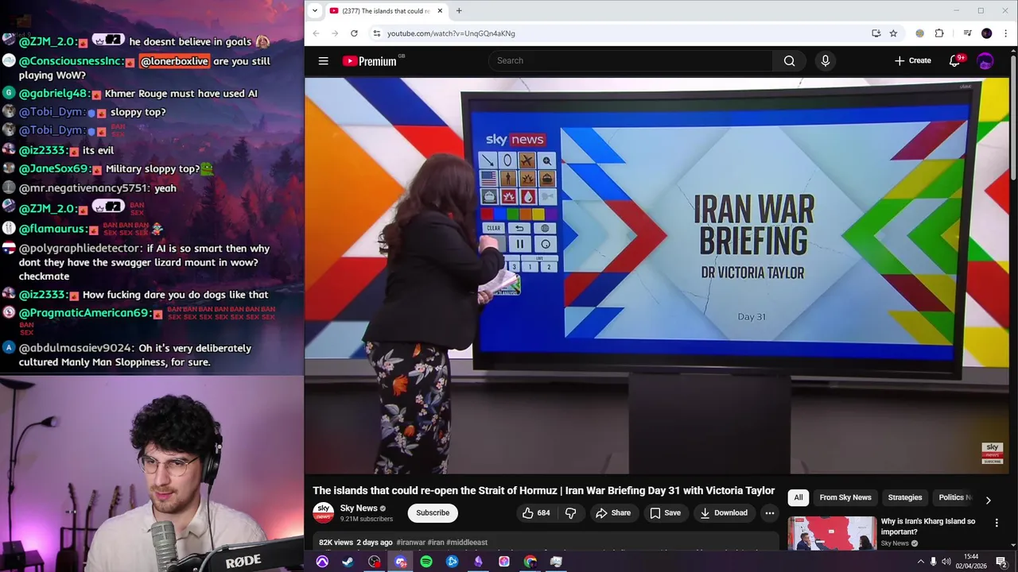The width and height of the screenshot is (1018, 572).
Task: Bookmark this page with the star icon
Action: tap(893, 33)
